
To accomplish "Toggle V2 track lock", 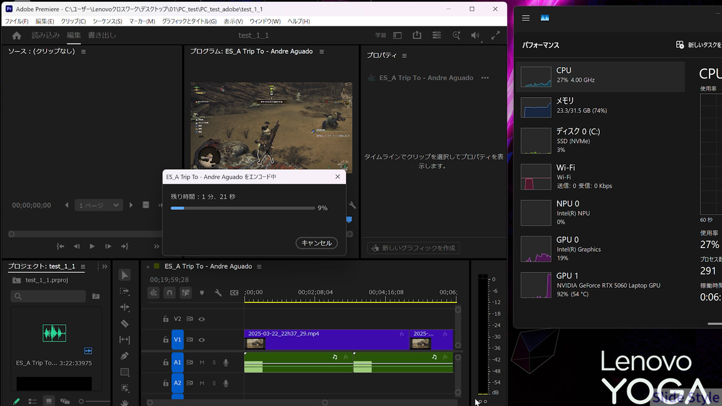I will [x=165, y=318].
